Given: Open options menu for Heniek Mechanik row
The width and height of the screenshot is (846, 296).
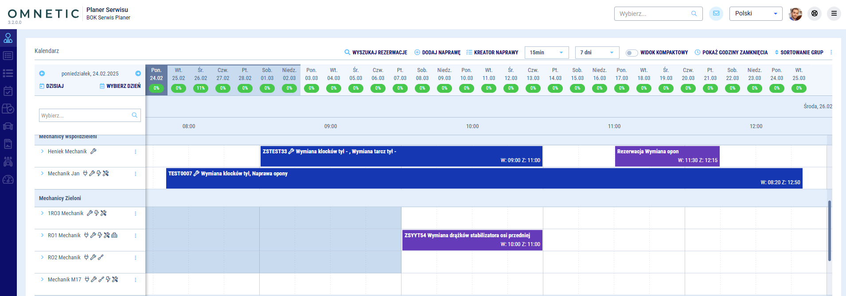Looking at the screenshot, I should coord(135,152).
